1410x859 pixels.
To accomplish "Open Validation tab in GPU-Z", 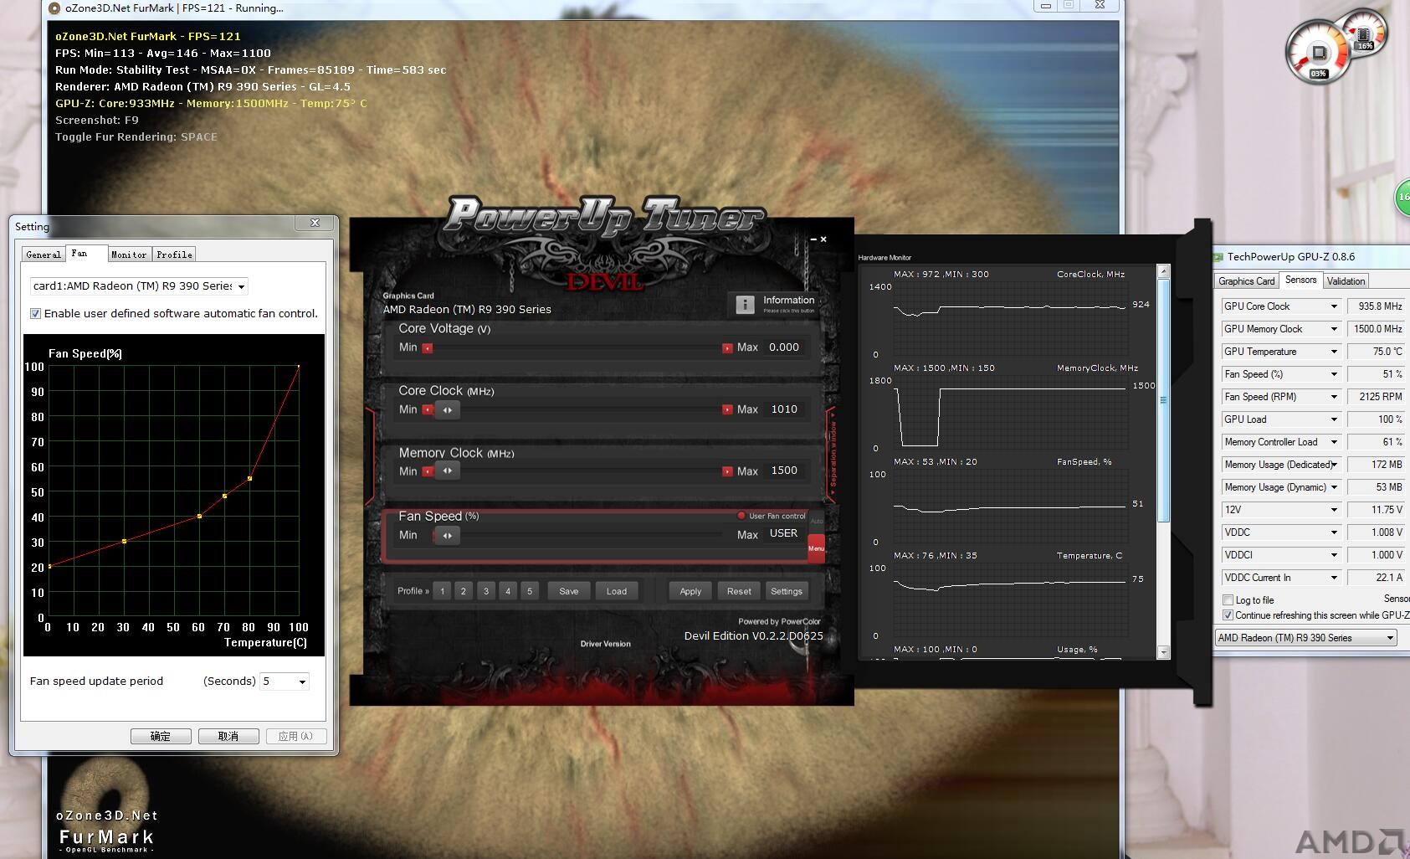I will tap(1346, 281).
